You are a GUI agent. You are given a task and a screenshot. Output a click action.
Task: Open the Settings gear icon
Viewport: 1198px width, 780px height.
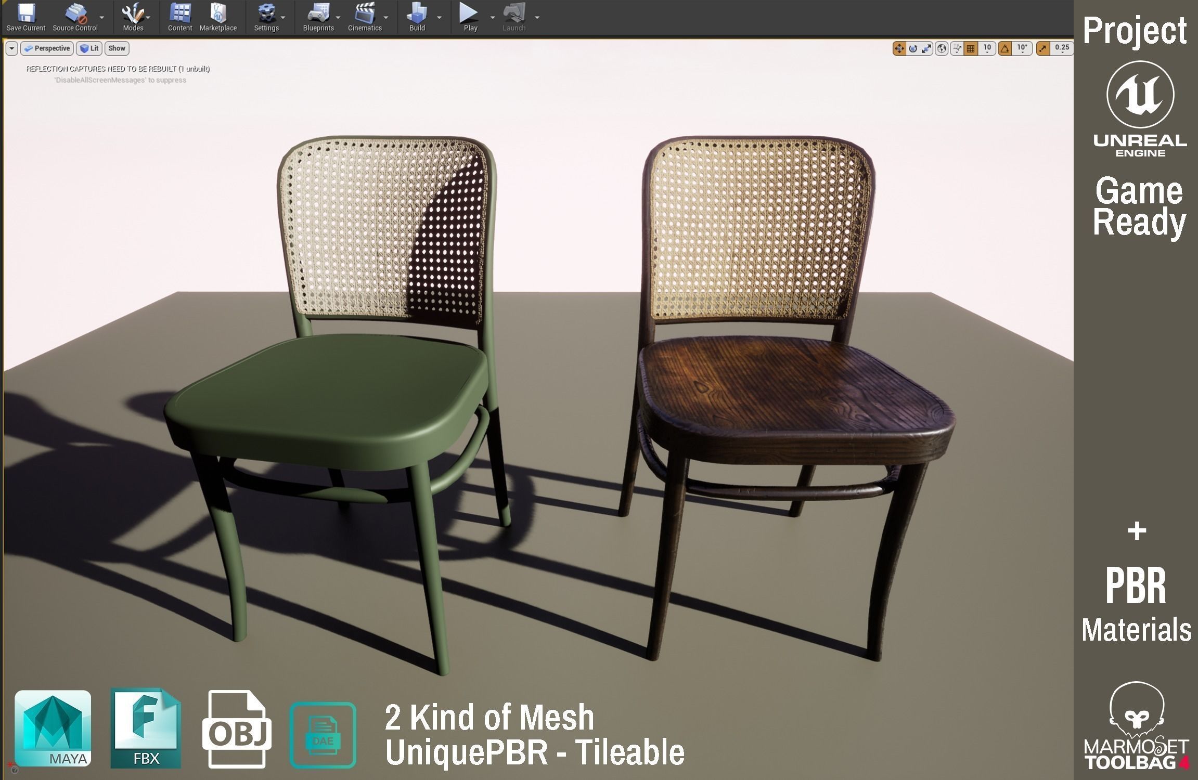click(x=266, y=13)
